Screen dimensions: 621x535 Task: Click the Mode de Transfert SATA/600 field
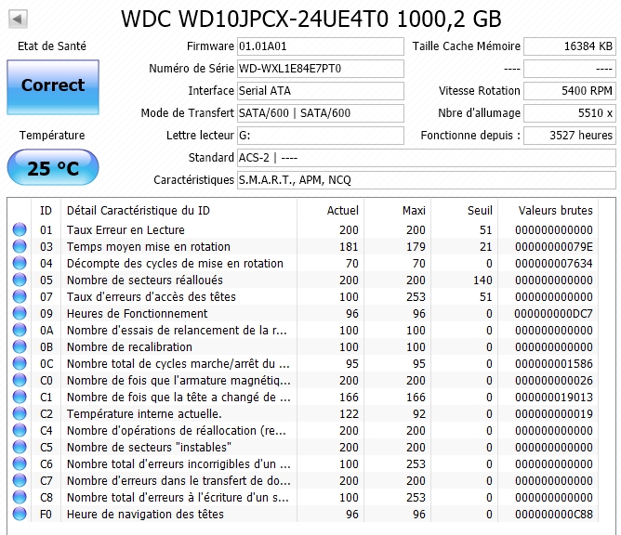[321, 113]
